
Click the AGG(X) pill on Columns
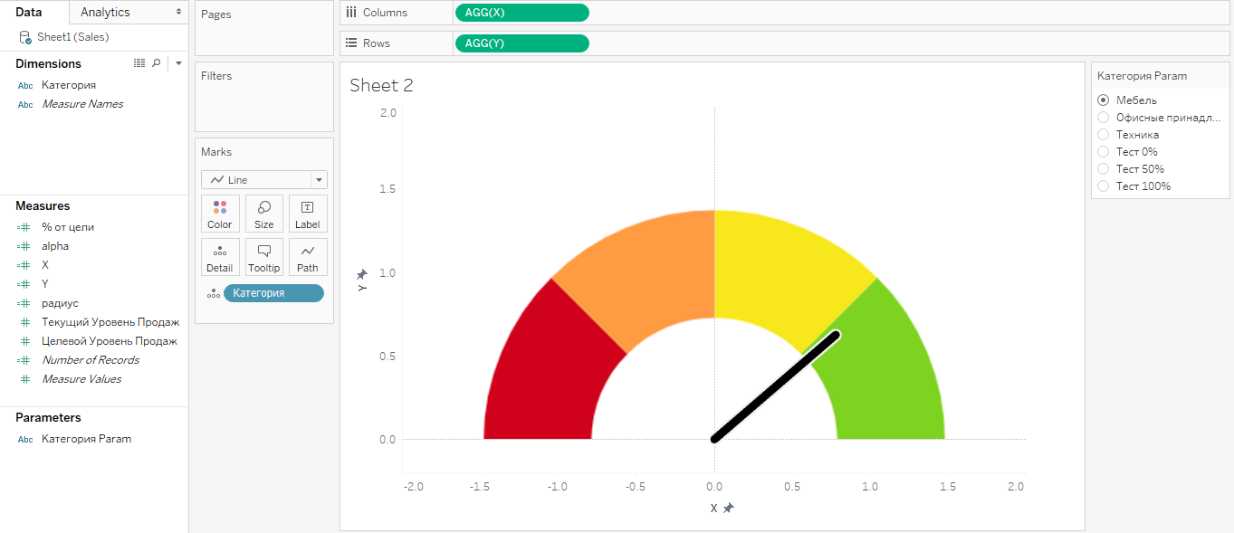[x=521, y=13]
